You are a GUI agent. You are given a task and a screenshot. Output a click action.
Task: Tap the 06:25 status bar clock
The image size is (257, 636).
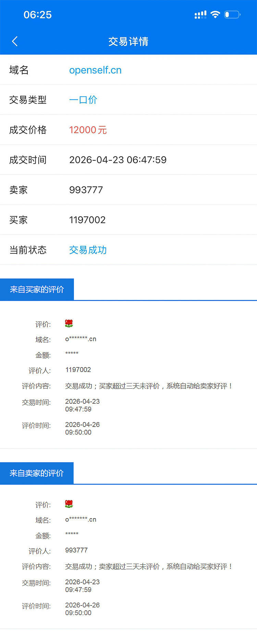point(38,15)
